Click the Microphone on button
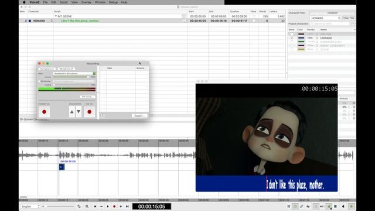375x211 pixels. pyautogui.click(x=47, y=69)
